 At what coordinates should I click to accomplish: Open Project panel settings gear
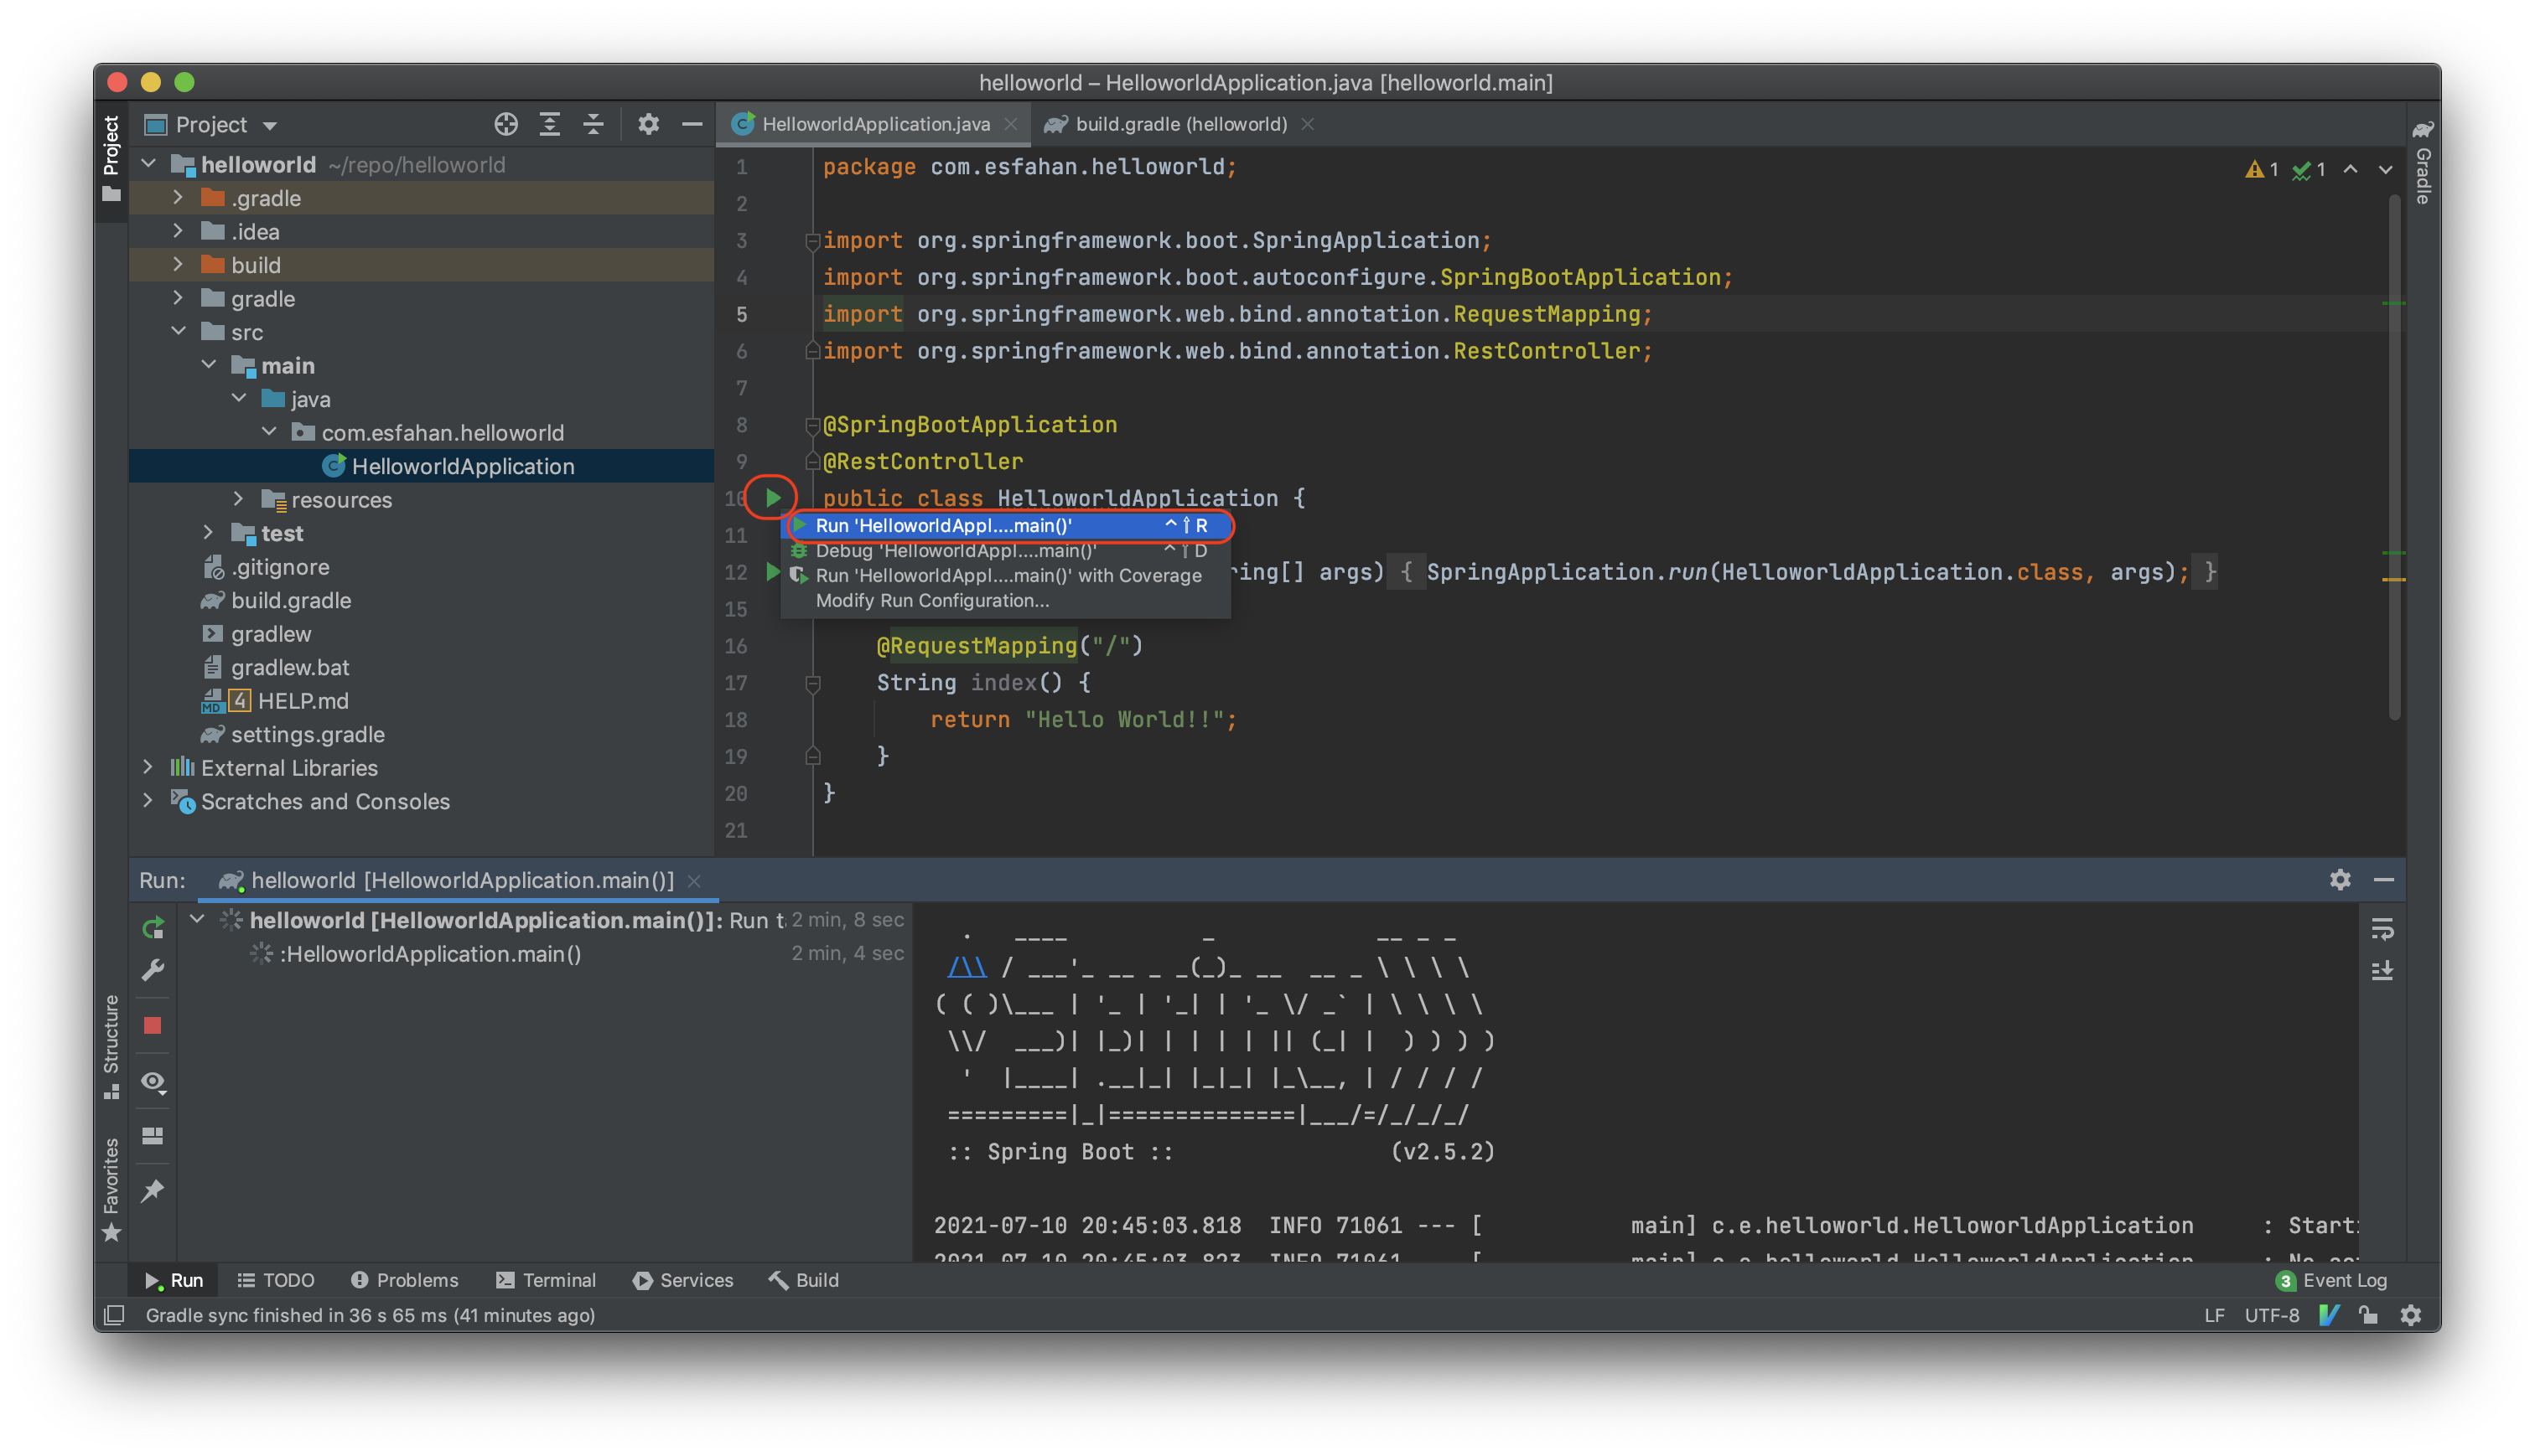[648, 124]
